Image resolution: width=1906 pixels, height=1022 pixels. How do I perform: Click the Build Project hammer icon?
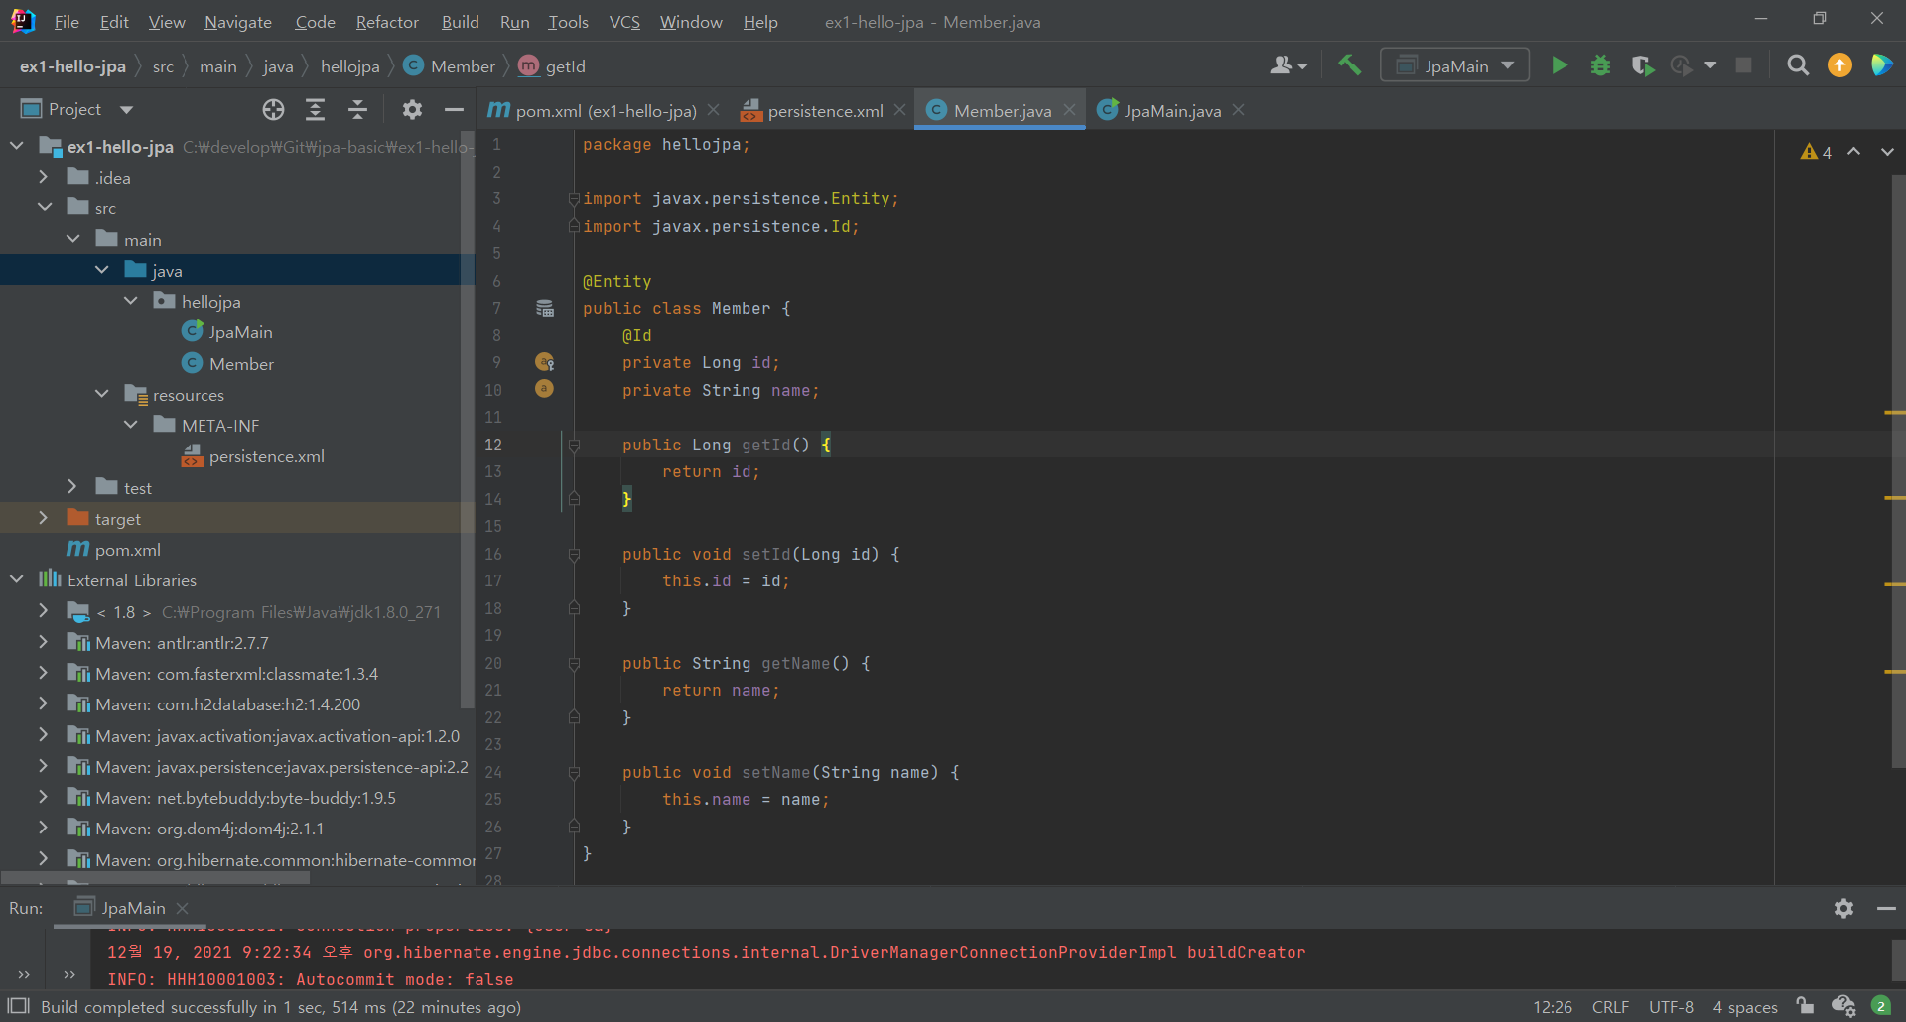(1349, 65)
